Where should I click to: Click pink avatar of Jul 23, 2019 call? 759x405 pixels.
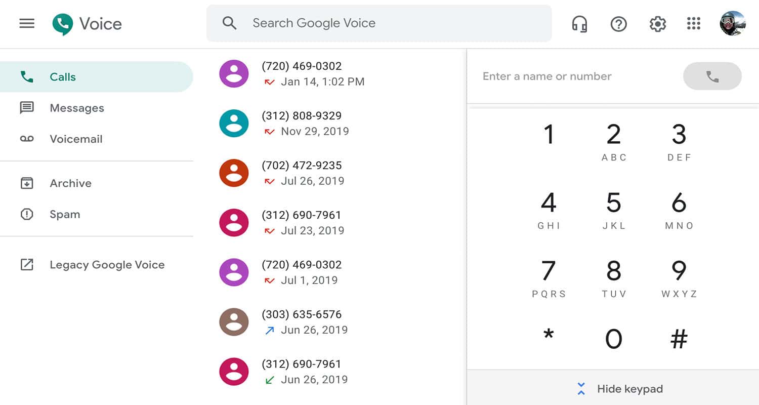(234, 223)
